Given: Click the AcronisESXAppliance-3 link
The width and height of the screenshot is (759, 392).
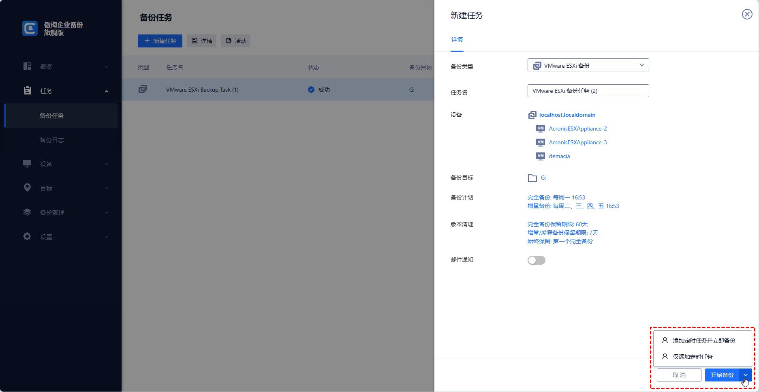Looking at the screenshot, I should [578, 142].
